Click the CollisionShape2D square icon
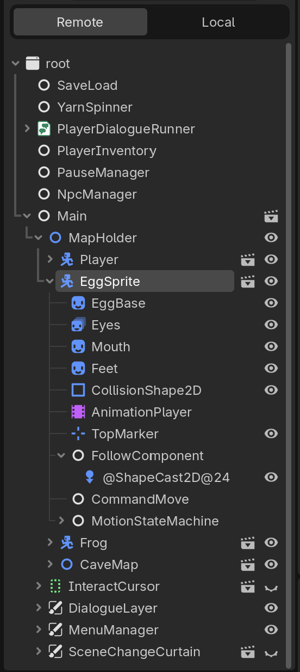This screenshot has width=300, height=672. [x=78, y=390]
